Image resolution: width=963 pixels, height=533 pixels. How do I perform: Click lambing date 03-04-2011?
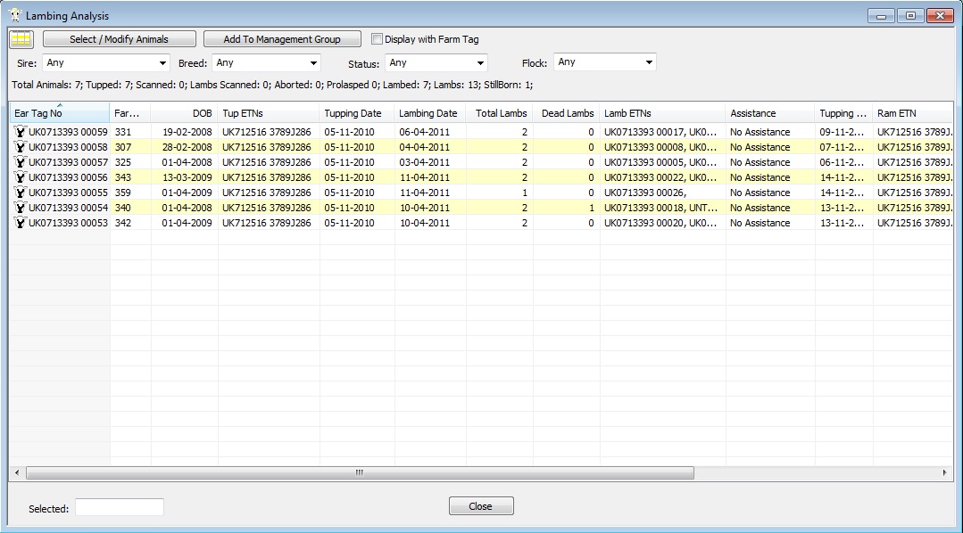point(425,162)
